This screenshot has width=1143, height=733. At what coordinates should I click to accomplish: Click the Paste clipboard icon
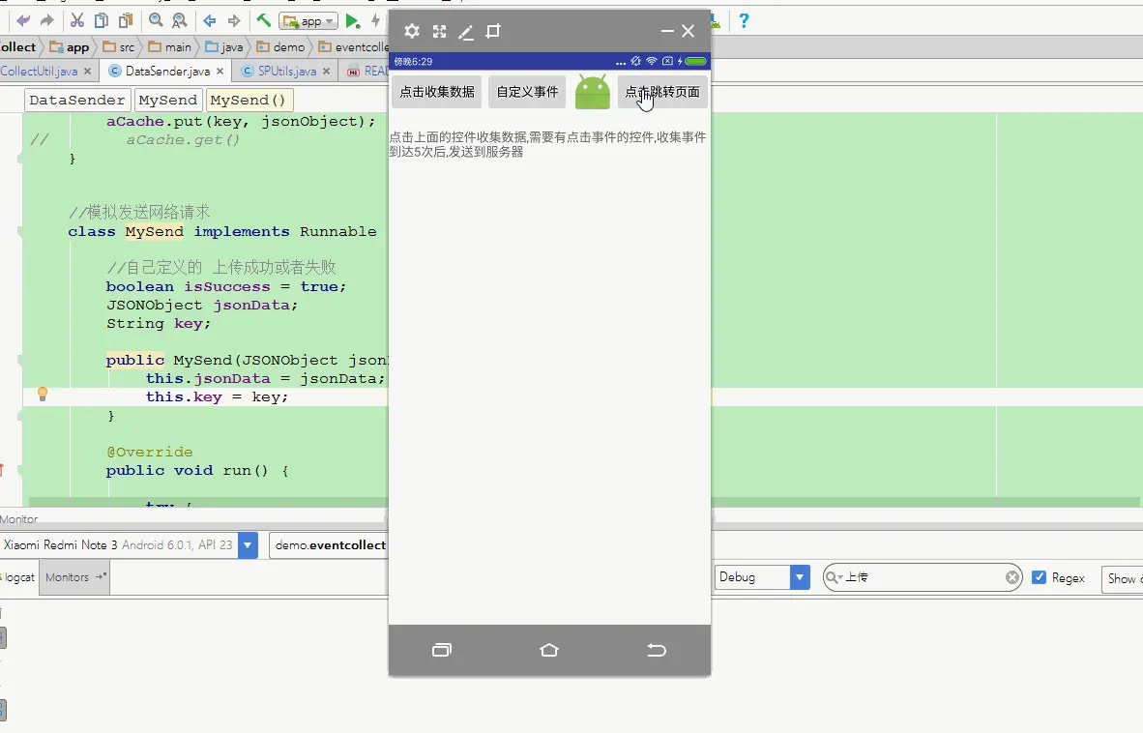126,21
